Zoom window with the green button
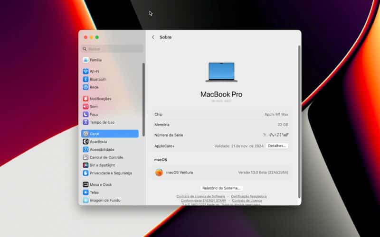Image resolution: width=380 pixels, height=237 pixels. click(x=97, y=37)
